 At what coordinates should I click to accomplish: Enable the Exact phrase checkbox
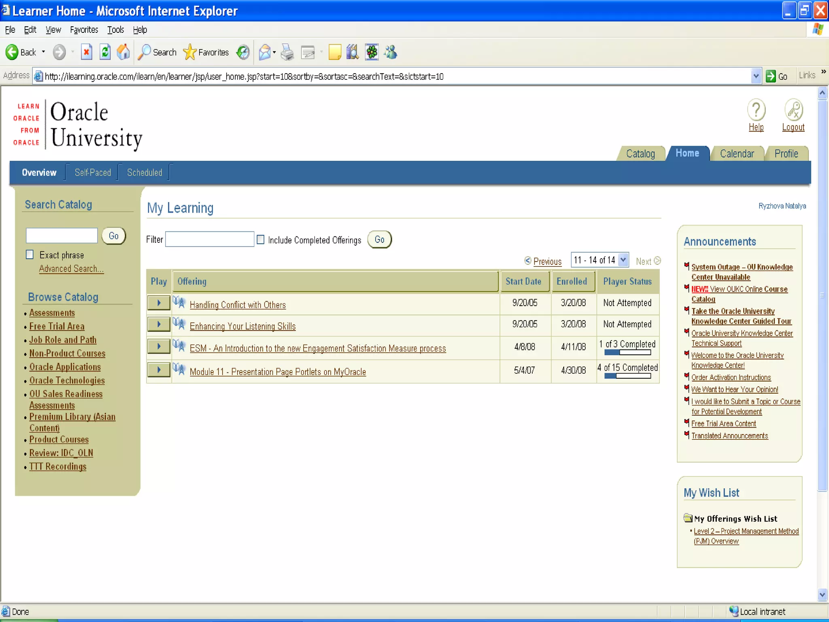30,255
